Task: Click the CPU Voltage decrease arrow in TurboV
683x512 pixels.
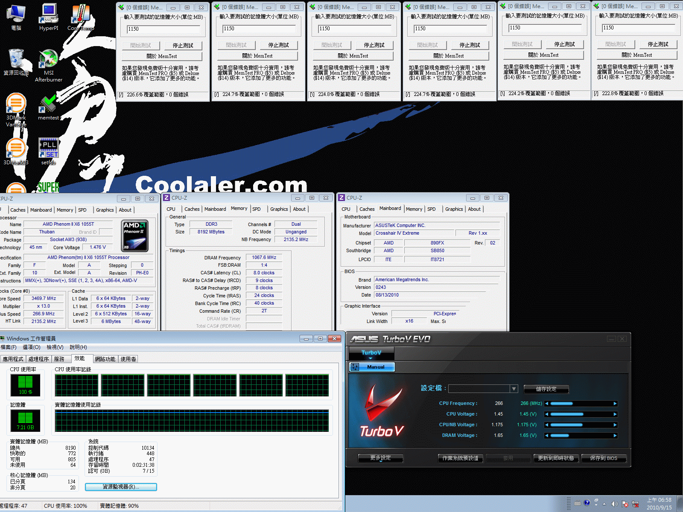Action: click(x=546, y=414)
